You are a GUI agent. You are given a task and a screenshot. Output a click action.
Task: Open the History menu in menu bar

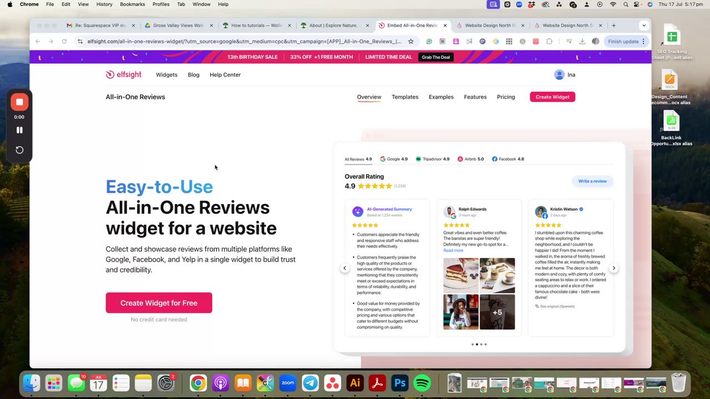[104, 4]
